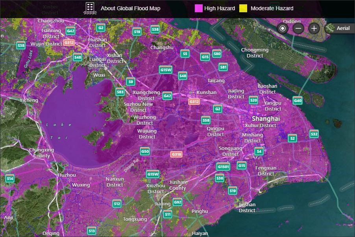The width and height of the screenshot is (355, 237).
Task: Click the High Hazard magenta color swatch
Action: [x=198, y=8]
